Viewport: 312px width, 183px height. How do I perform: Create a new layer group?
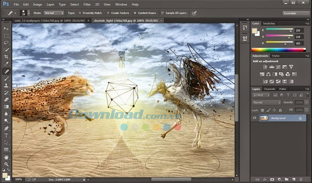coord(287,180)
